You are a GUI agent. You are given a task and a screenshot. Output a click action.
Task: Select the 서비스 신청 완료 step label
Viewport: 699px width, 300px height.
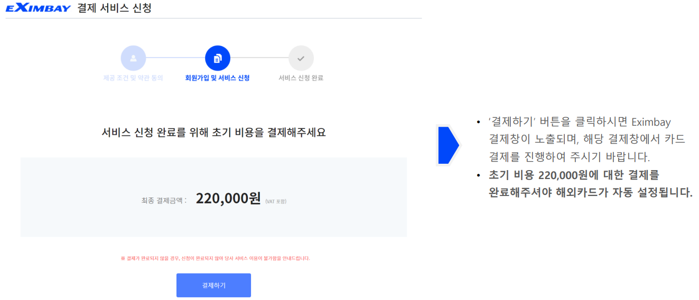click(301, 78)
